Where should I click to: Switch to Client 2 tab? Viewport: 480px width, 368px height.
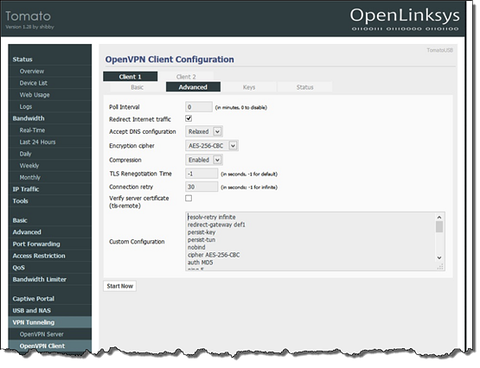[x=186, y=77]
